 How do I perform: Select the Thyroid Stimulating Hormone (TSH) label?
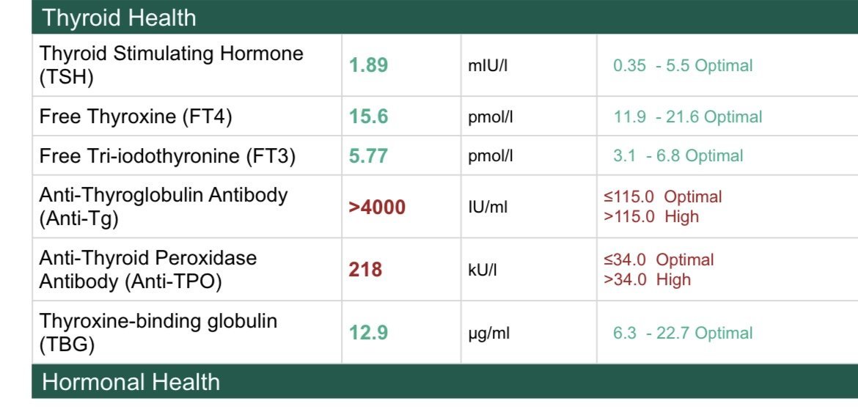tap(172, 65)
